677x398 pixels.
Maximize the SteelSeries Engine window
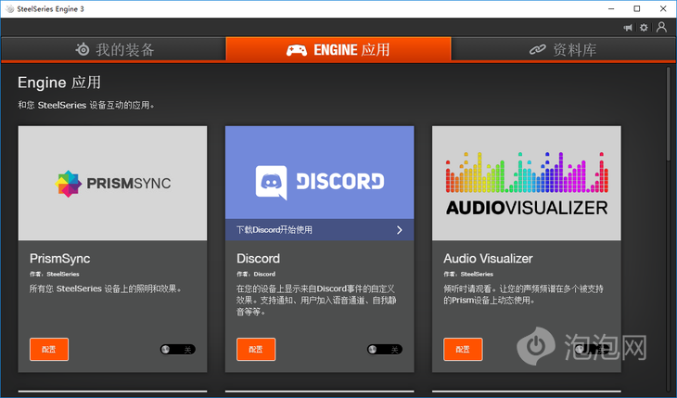pyautogui.click(x=637, y=8)
